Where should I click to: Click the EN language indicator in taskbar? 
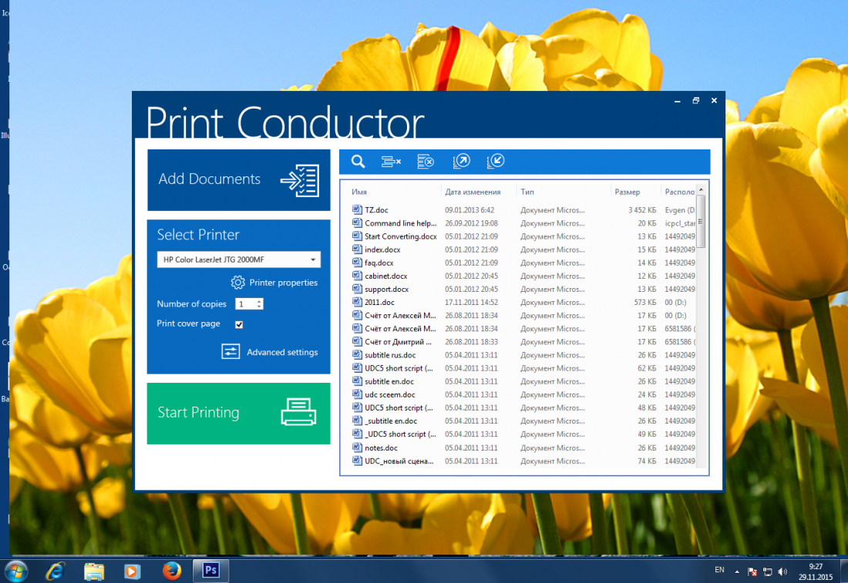click(719, 569)
